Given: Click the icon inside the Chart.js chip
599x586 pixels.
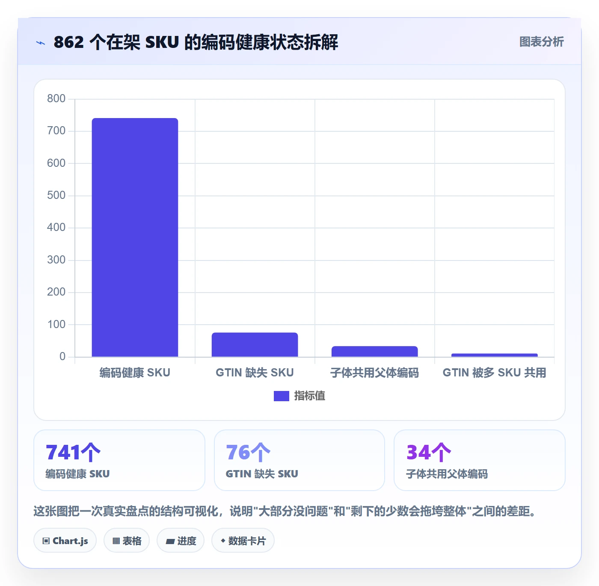Looking at the screenshot, I should pos(46,541).
